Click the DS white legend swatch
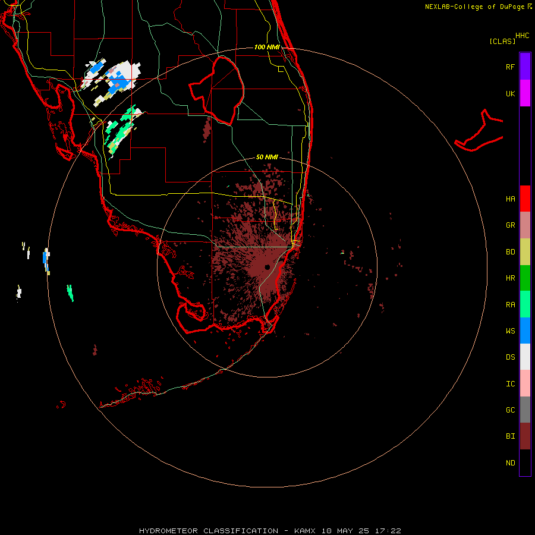 tap(525, 357)
